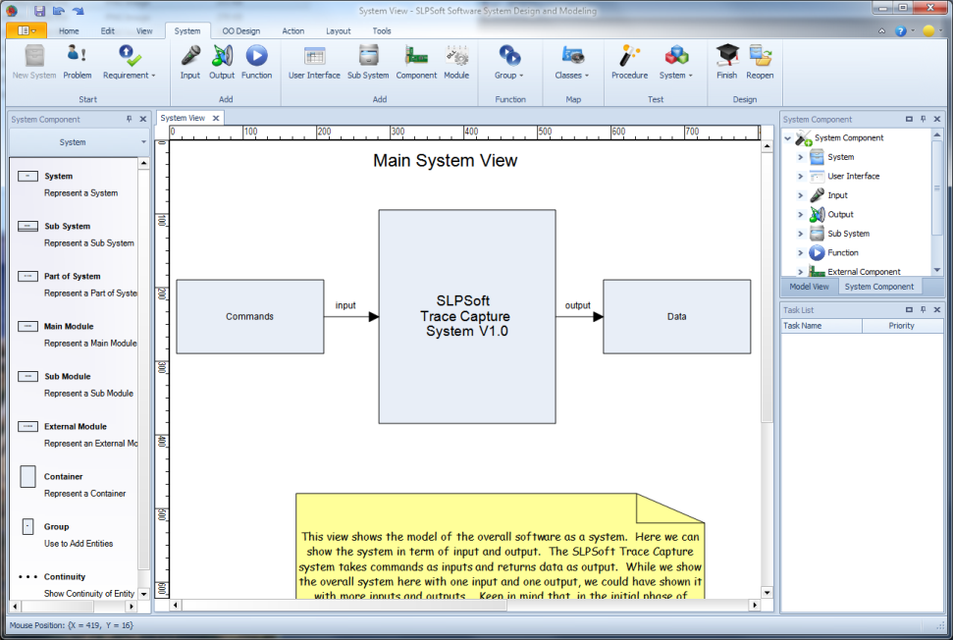This screenshot has width=953, height=640.
Task: Open the Home ribbon tab
Action: point(69,31)
